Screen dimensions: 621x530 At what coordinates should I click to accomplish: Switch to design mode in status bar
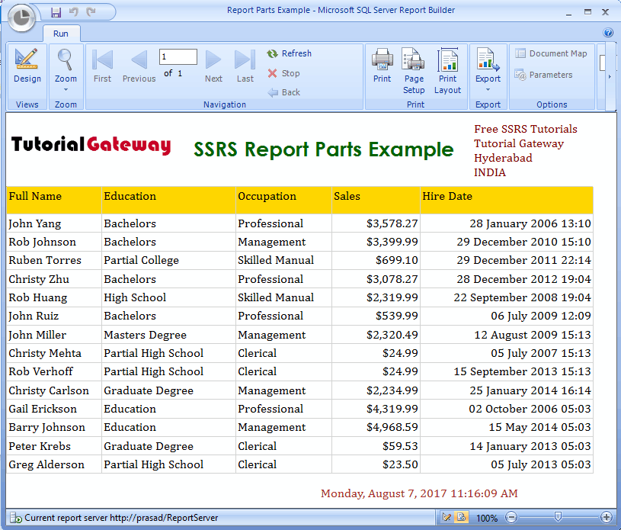pos(447,517)
